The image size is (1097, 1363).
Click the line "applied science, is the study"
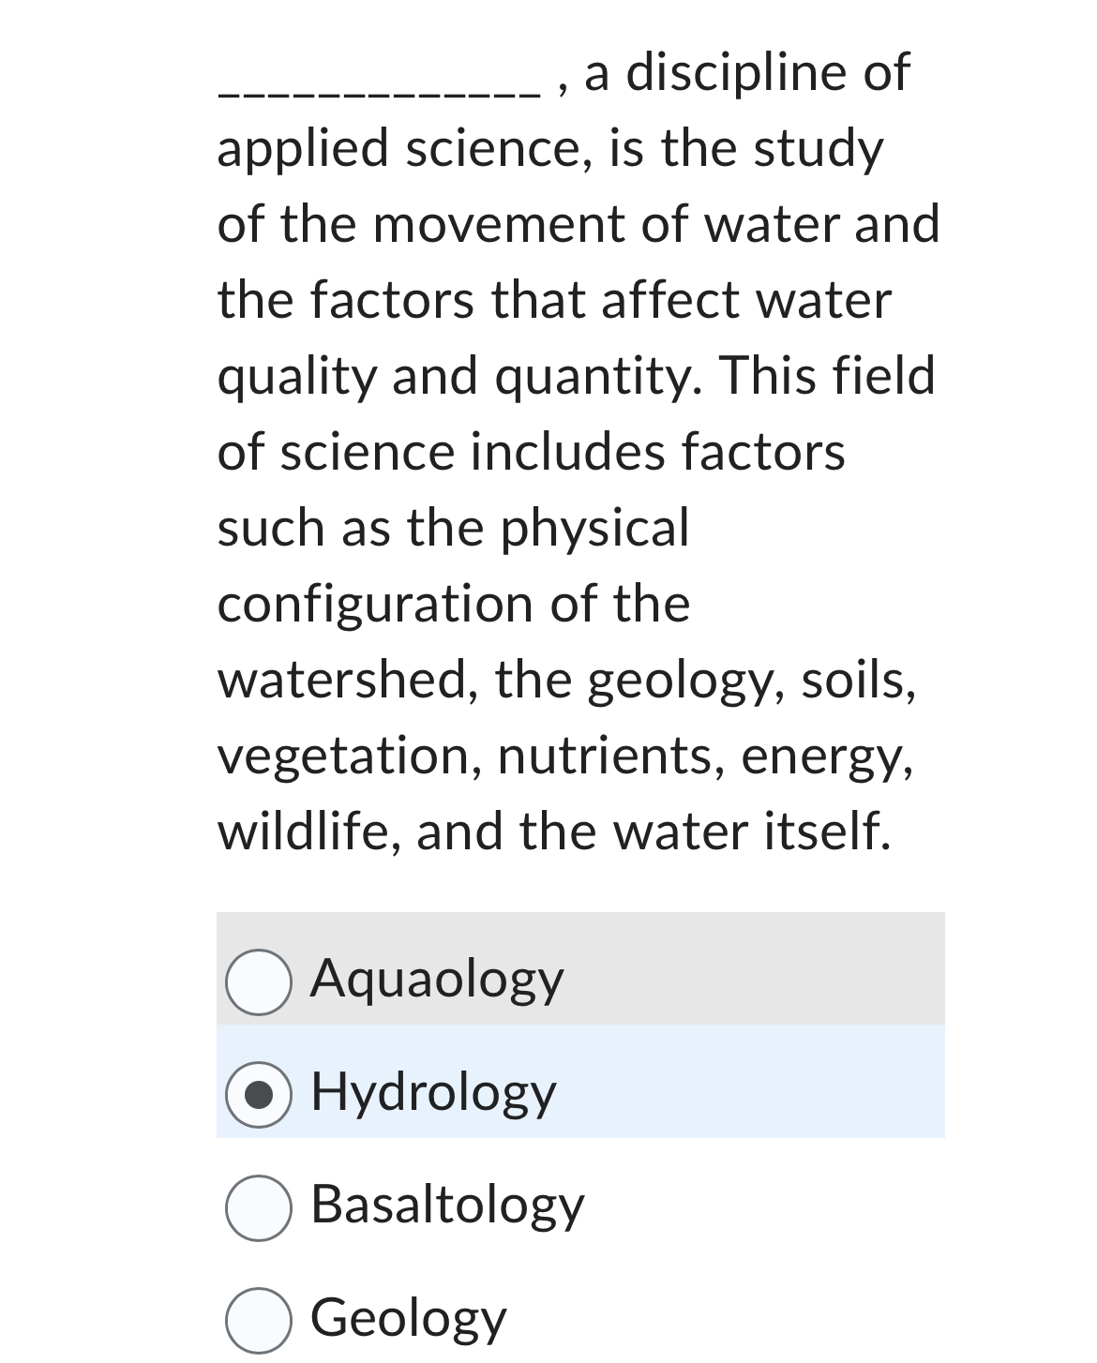tap(549, 149)
